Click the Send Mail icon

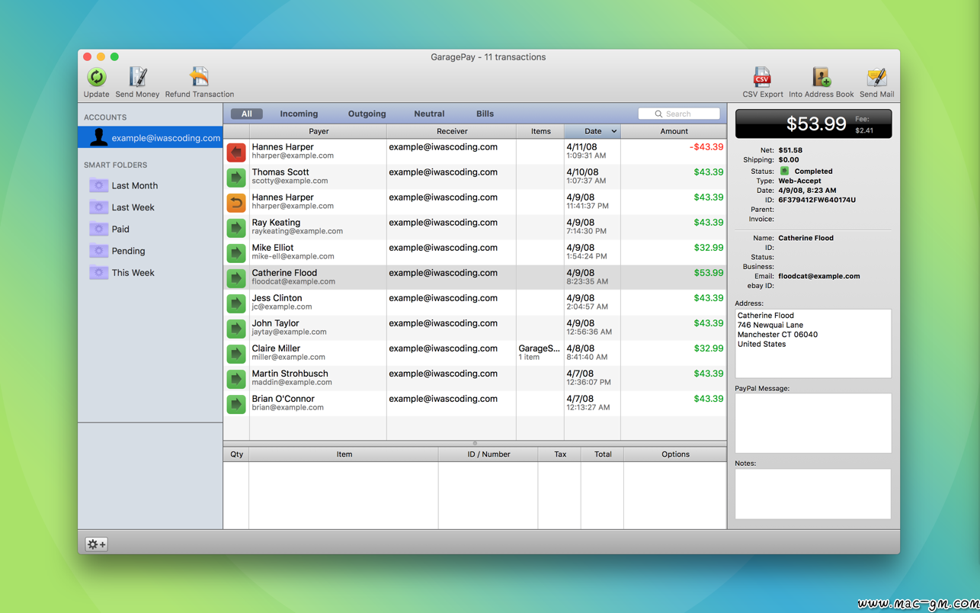pyautogui.click(x=876, y=77)
